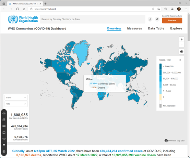This screenshot has height=158, width=190.
Task: Click the second icon below the sun in side toolbar
Action: 4,120
